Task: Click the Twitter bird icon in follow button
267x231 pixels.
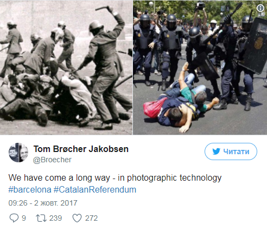Action: 216,151
